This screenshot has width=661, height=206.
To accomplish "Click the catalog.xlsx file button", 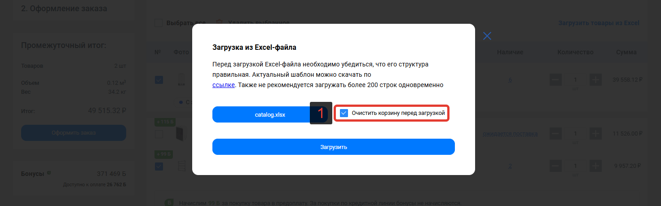I will [270, 114].
